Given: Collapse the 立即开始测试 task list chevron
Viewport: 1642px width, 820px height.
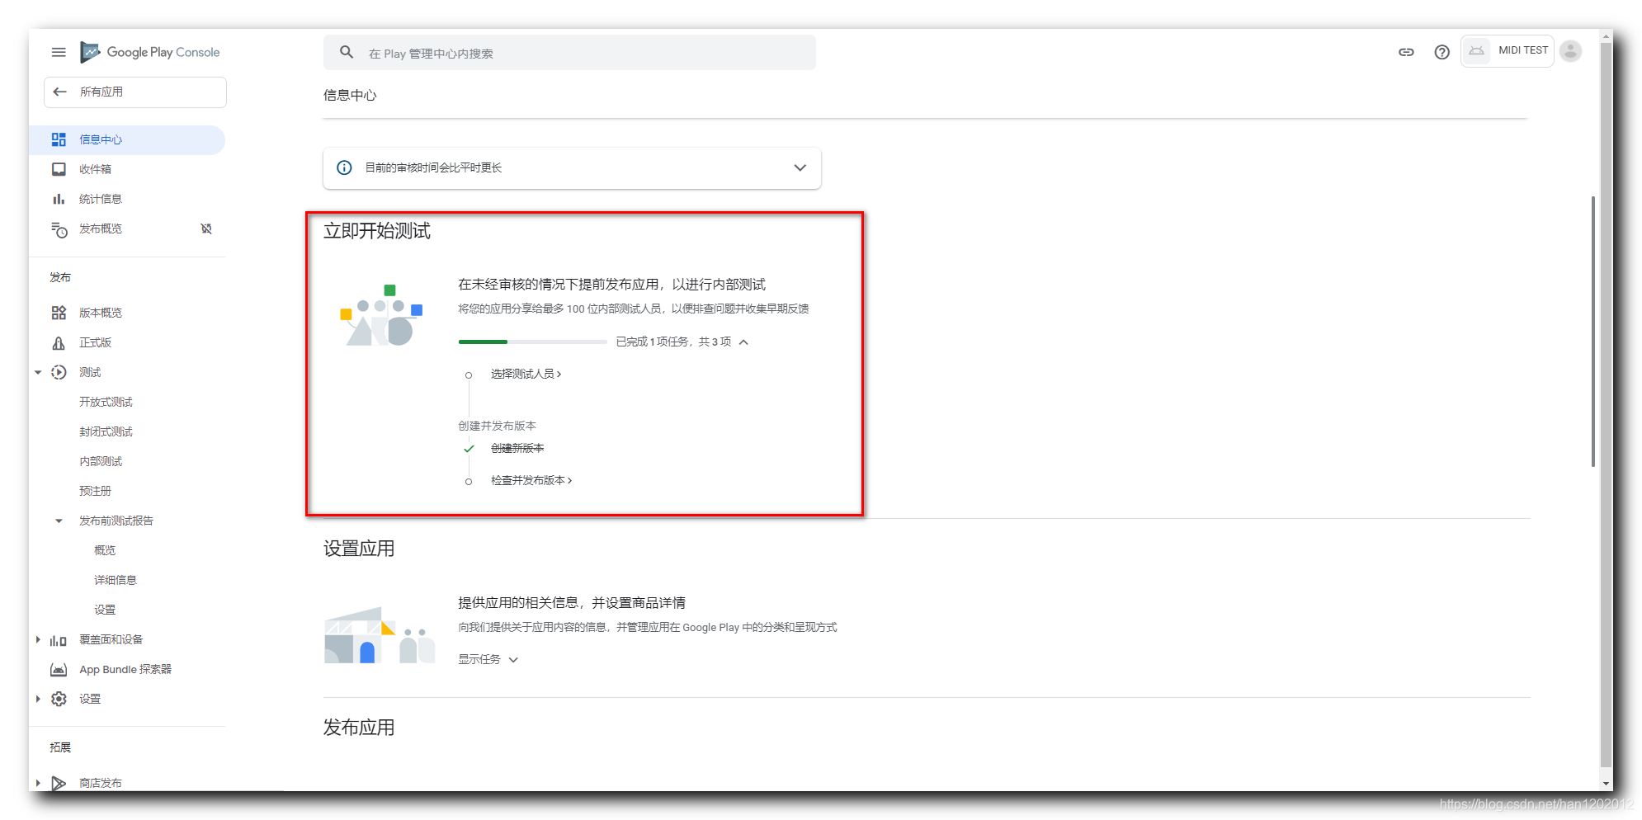Looking at the screenshot, I should (743, 341).
